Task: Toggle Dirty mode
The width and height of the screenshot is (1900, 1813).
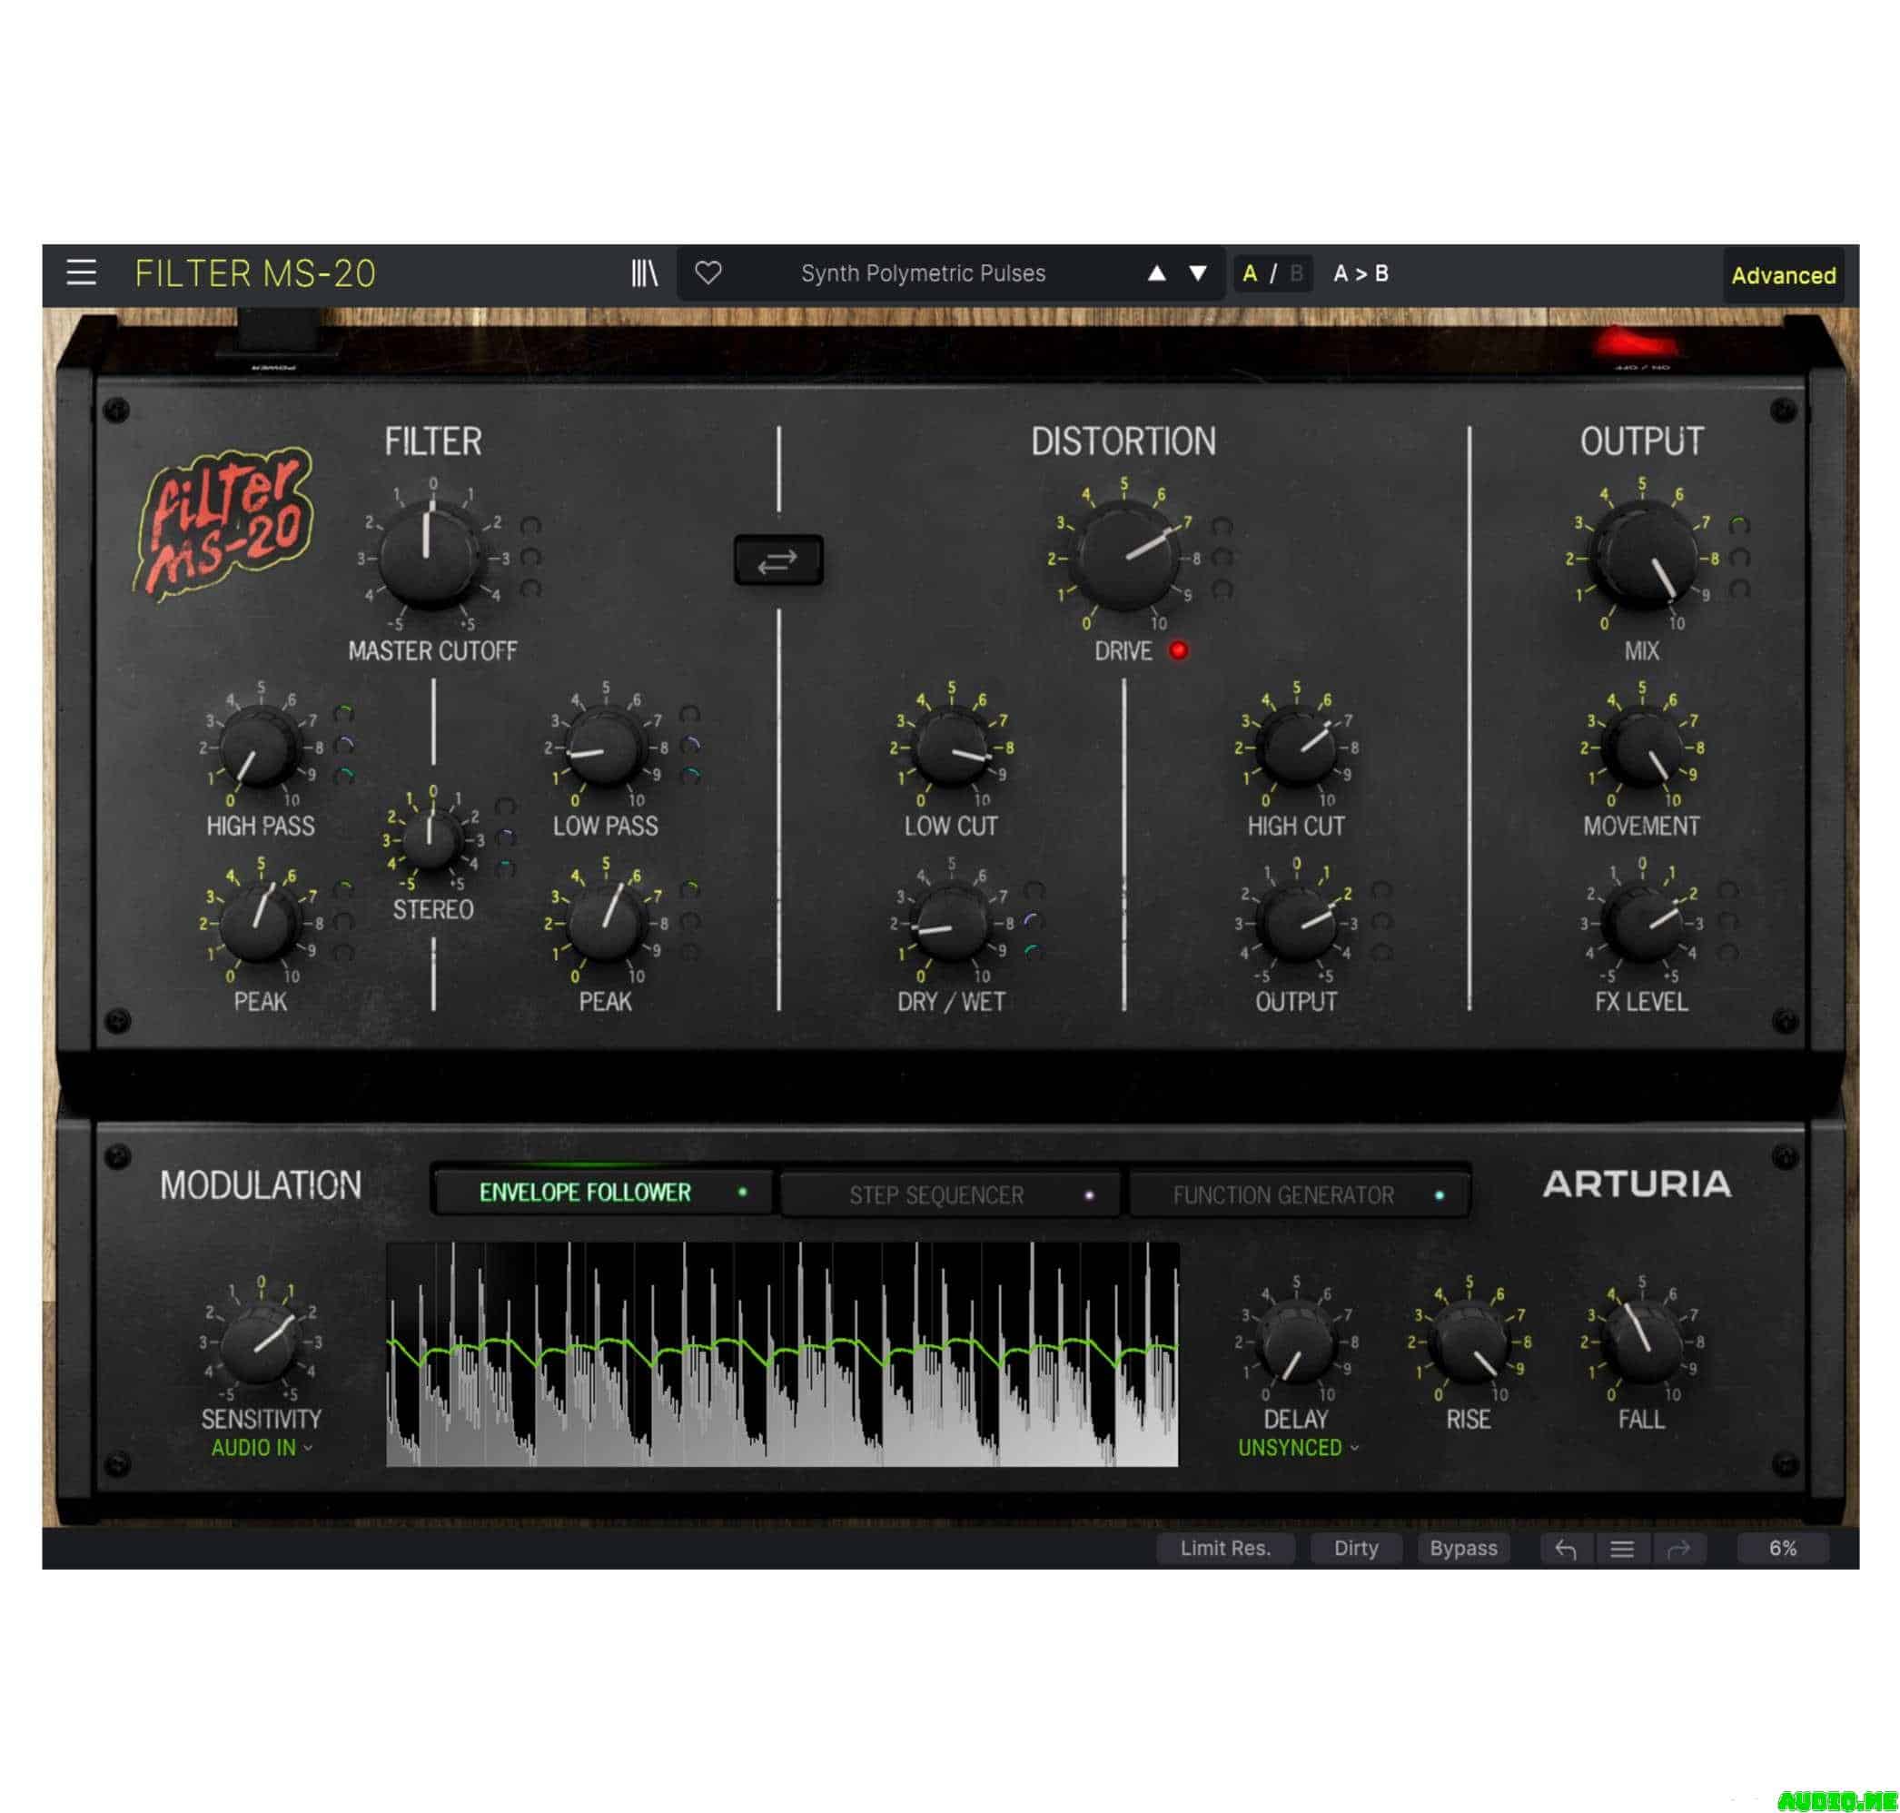Action: coord(1356,1548)
